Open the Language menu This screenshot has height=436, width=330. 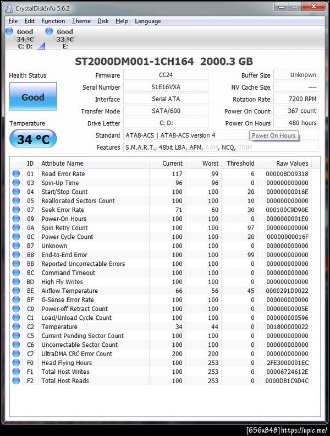pyautogui.click(x=148, y=21)
